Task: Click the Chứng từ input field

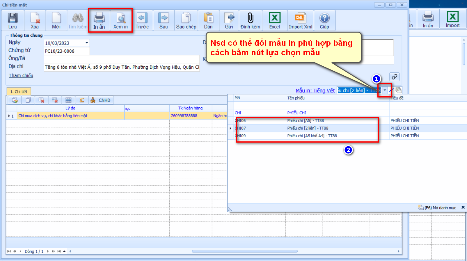Action: 67,51
